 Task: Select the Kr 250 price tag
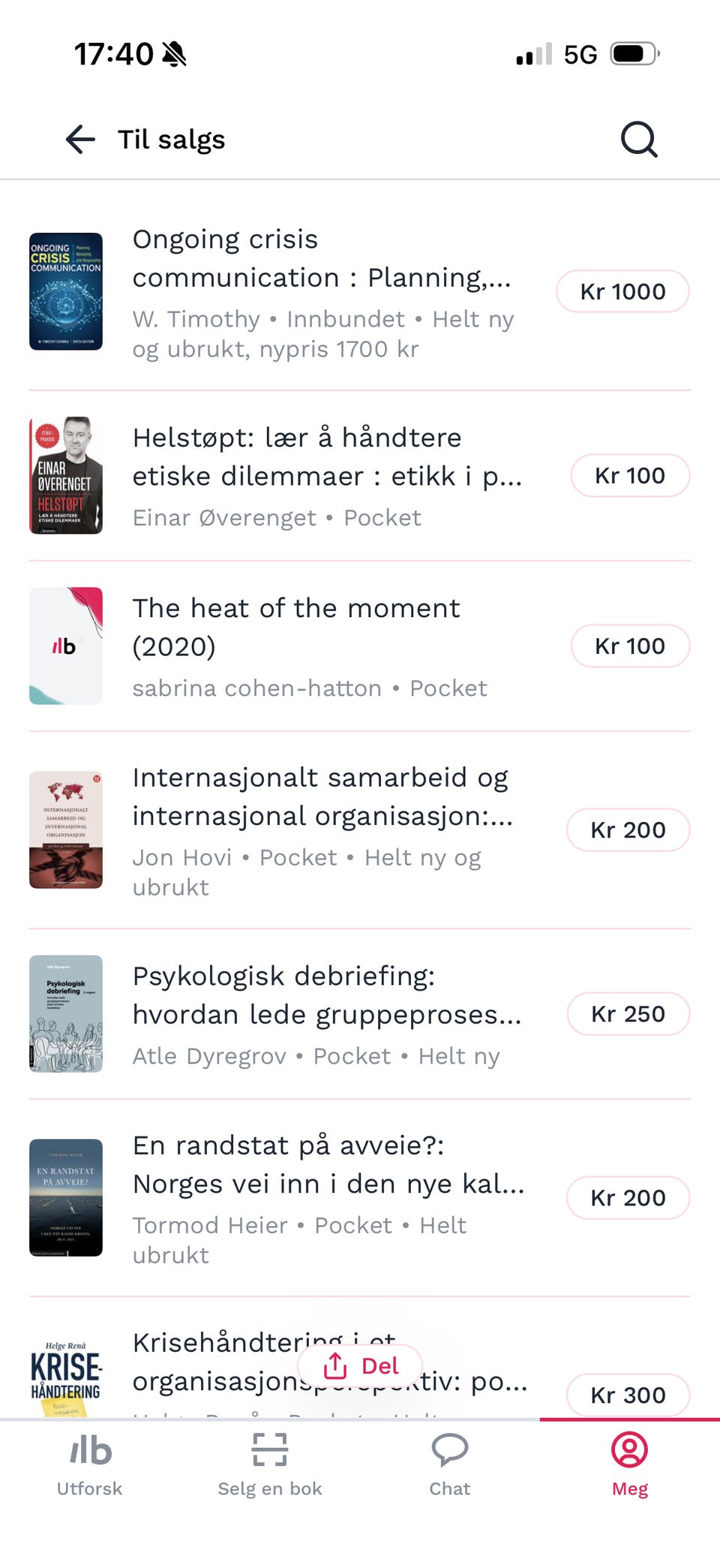click(628, 1014)
